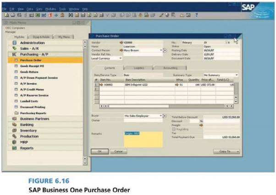
Task: Select the Reports module icon
Action: tap(15, 148)
